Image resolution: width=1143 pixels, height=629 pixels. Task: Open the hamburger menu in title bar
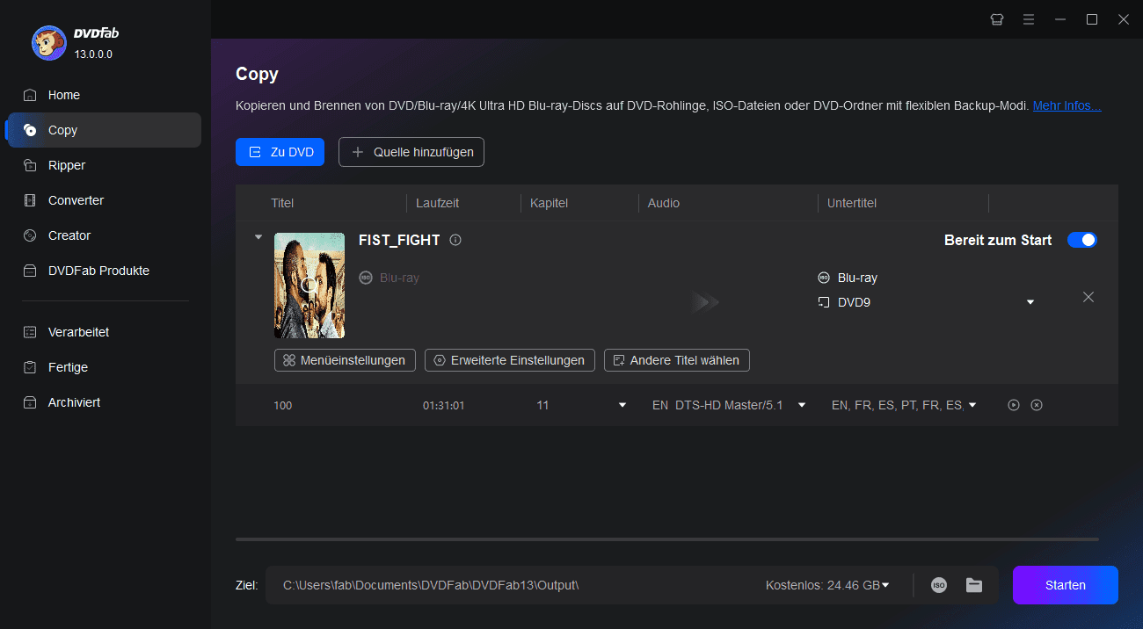(1029, 19)
